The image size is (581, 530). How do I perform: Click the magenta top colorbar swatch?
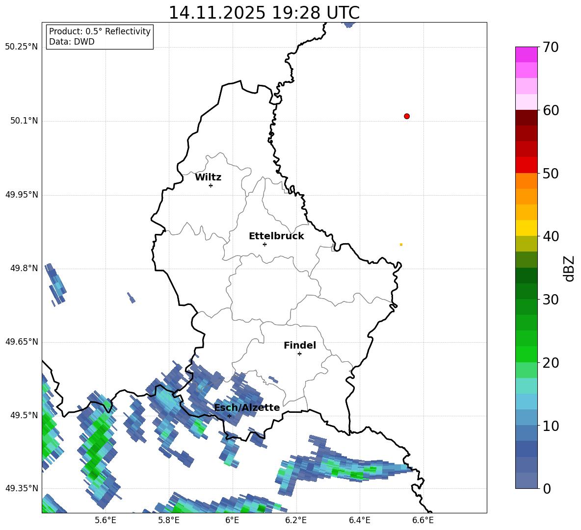point(526,54)
